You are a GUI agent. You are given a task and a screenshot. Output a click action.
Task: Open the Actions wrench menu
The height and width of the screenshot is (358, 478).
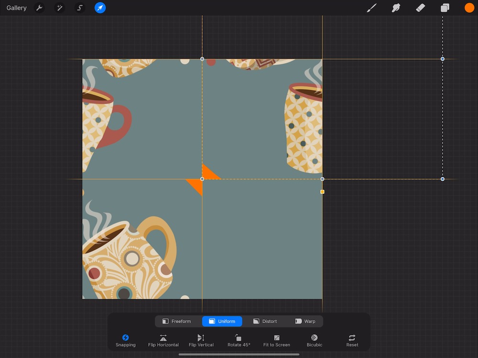tap(40, 8)
